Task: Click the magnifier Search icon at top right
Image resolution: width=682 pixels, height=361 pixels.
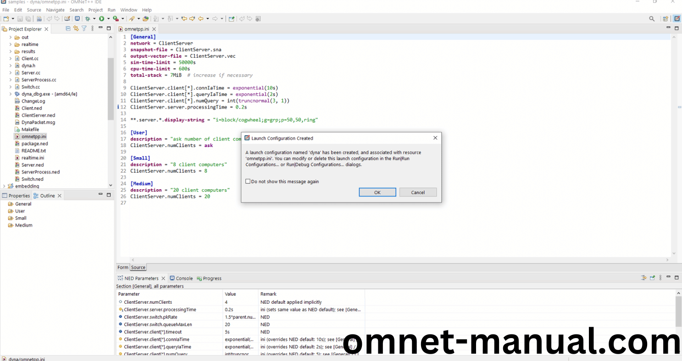Action: click(x=652, y=19)
